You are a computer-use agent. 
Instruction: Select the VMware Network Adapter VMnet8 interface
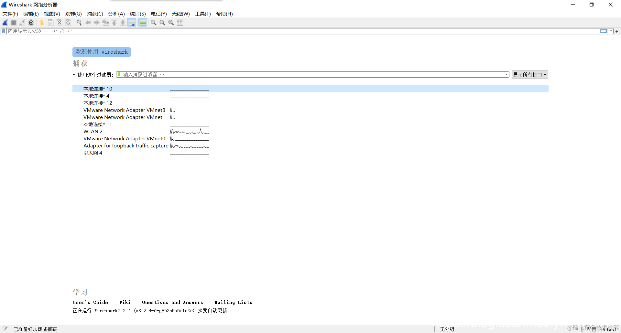tap(310, 110)
